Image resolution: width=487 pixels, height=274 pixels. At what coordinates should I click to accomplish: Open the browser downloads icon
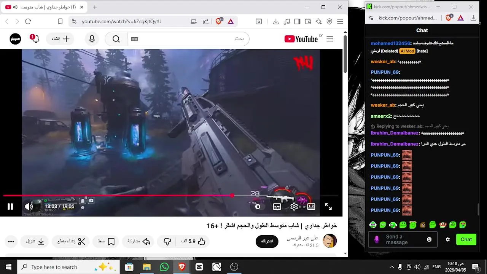[x=276, y=22]
